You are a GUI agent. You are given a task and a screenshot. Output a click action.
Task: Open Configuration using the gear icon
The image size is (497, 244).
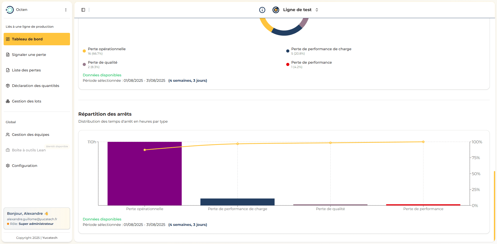point(8,166)
